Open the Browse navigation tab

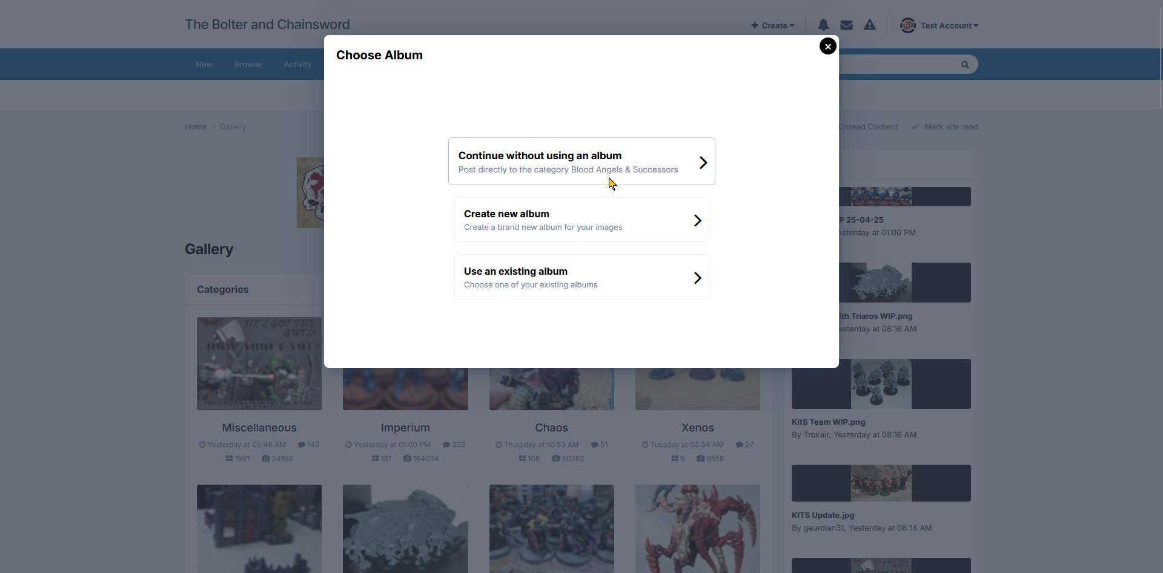[x=248, y=65]
